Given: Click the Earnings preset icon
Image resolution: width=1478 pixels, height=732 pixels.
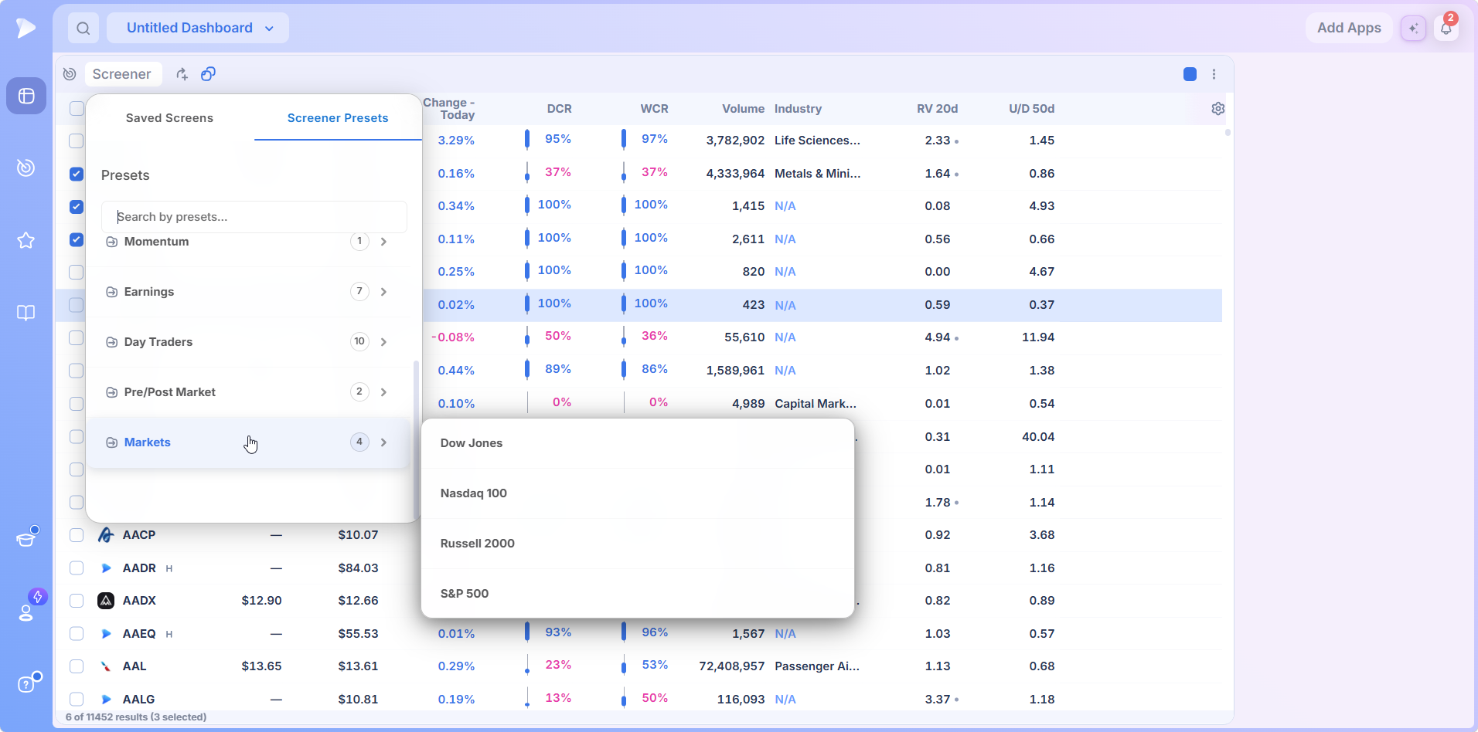Looking at the screenshot, I should pyautogui.click(x=111, y=292).
